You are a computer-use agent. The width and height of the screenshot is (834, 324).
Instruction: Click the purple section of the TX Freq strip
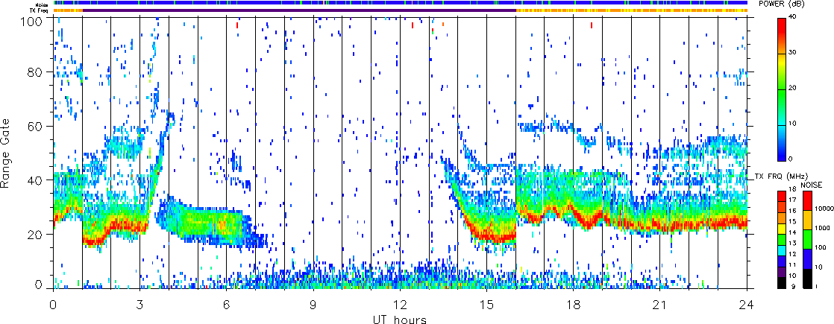(299, 10)
